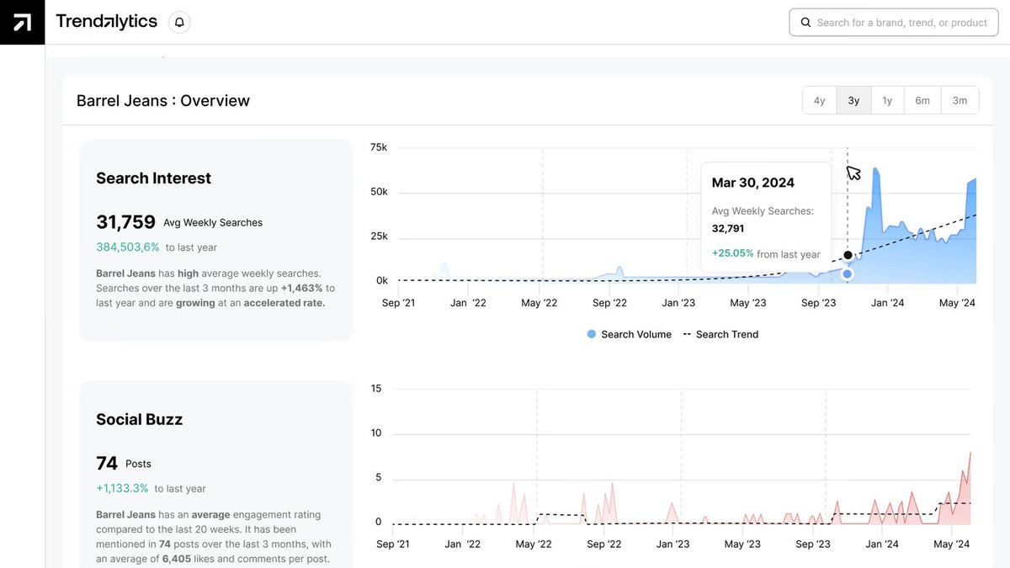The width and height of the screenshot is (1010, 568).
Task: Click the +1,133.3% social change value
Action: 122,488
